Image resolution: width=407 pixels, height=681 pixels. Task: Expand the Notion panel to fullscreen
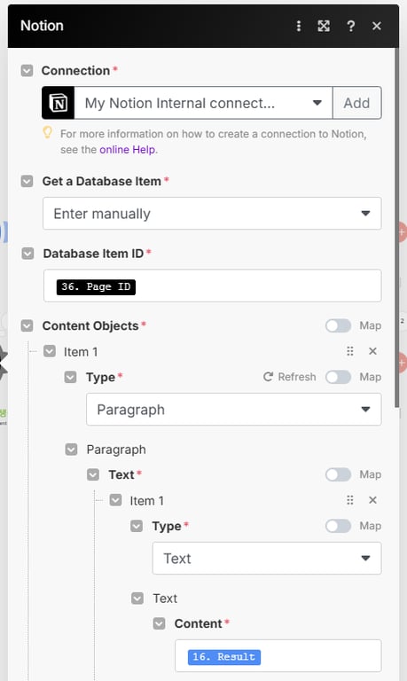(x=324, y=26)
